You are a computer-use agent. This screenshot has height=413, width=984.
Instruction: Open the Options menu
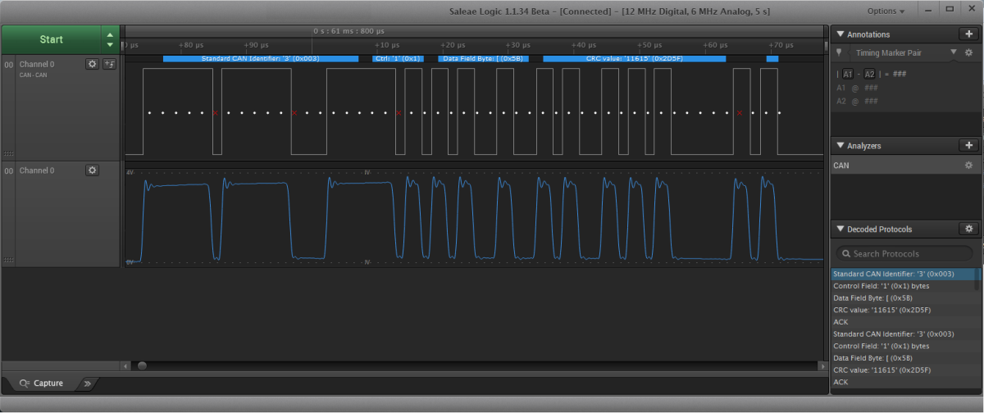(x=886, y=11)
